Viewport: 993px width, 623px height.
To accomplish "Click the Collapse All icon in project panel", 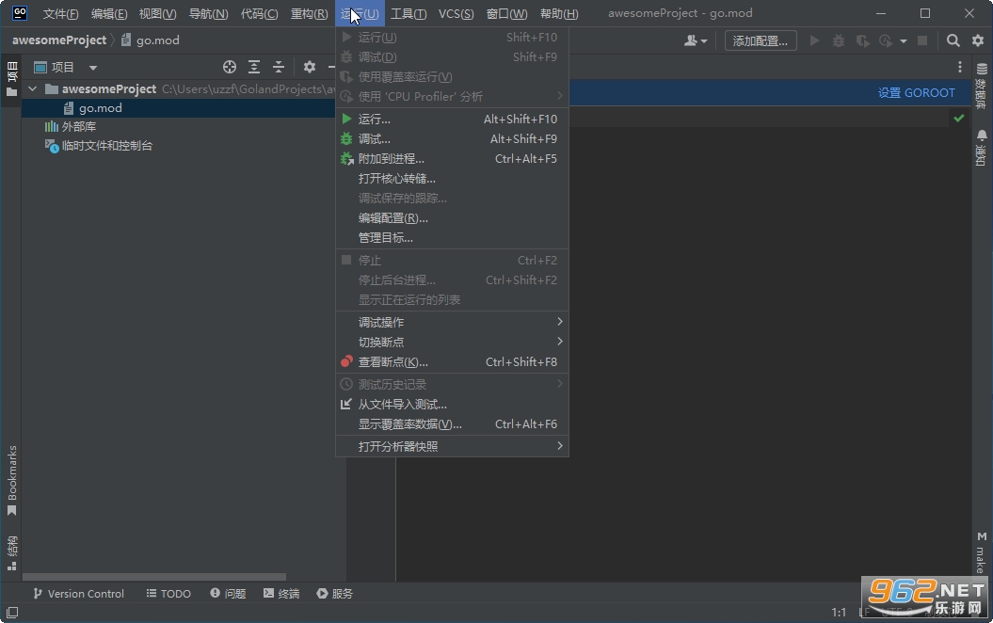I will tap(279, 67).
